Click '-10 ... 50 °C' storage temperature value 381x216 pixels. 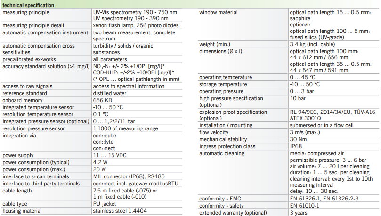coord(305,84)
